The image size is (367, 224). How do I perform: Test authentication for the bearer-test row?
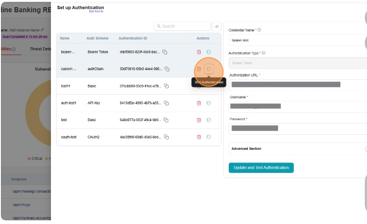click(x=209, y=52)
